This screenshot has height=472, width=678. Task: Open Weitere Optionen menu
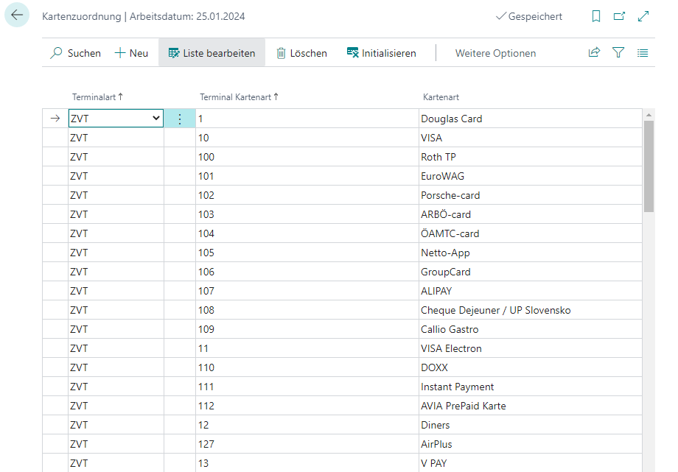point(495,53)
